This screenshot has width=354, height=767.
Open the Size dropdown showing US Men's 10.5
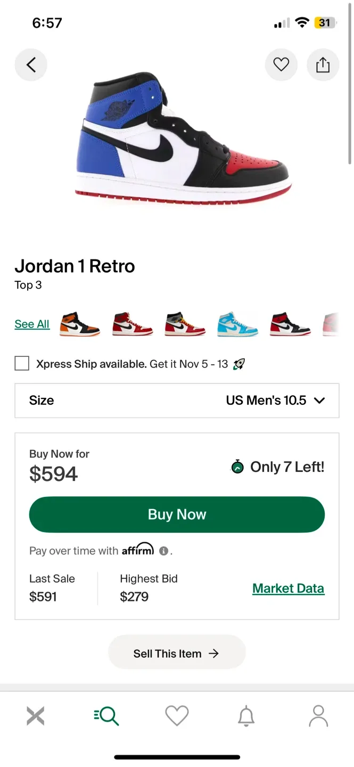[177, 401]
